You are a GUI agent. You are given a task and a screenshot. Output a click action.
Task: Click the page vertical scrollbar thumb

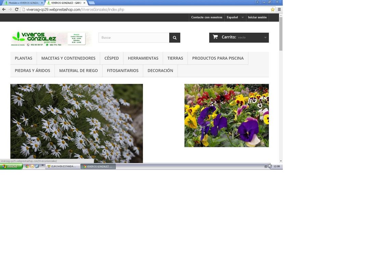281,33
